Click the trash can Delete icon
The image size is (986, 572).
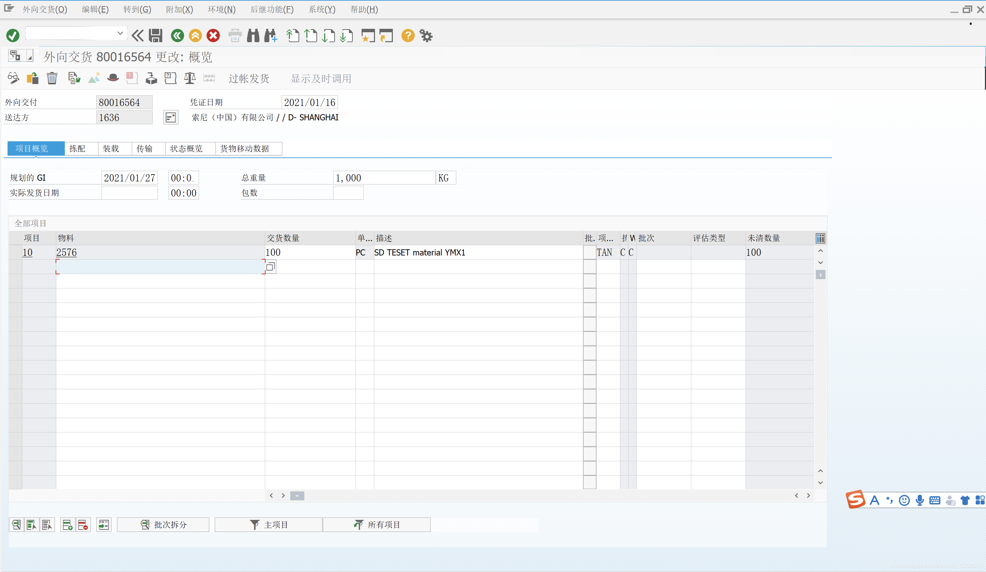52,78
